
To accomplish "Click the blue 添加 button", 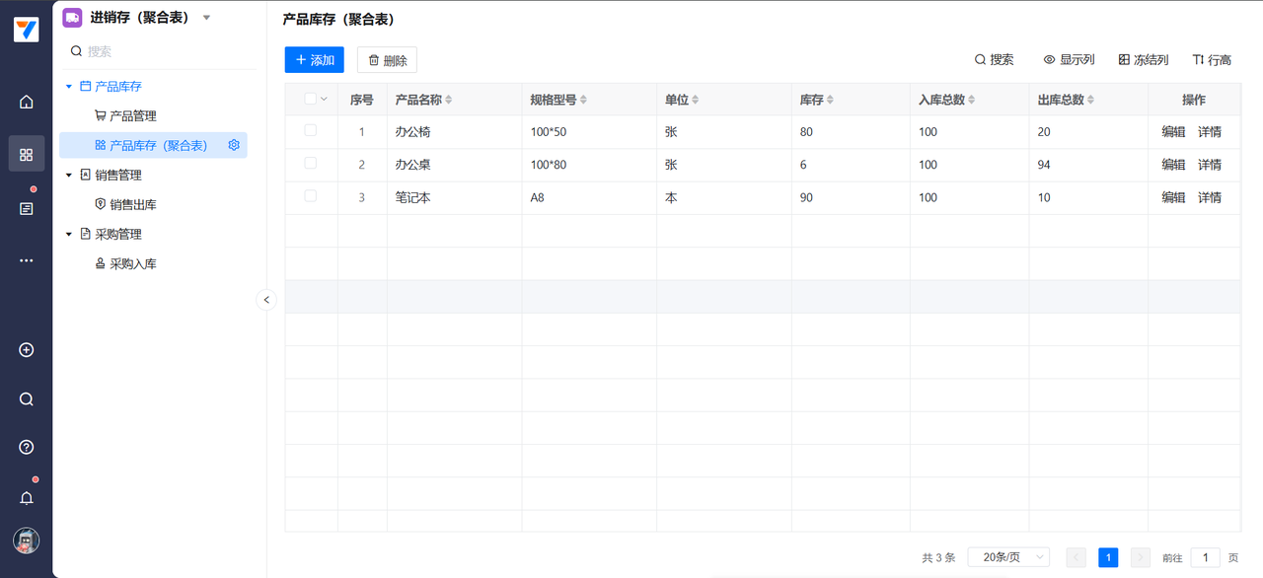I will pyautogui.click(x=314, y=60).
